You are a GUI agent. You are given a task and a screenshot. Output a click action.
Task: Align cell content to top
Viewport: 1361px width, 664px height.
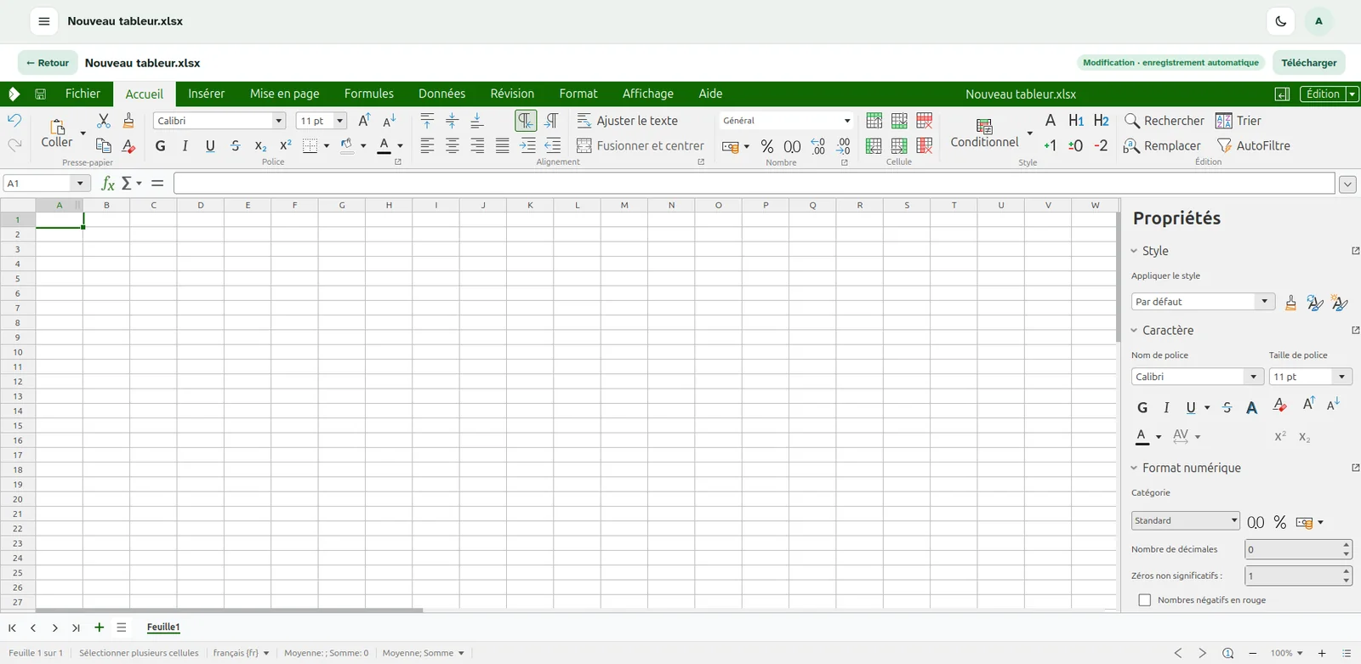coord(427,121)
